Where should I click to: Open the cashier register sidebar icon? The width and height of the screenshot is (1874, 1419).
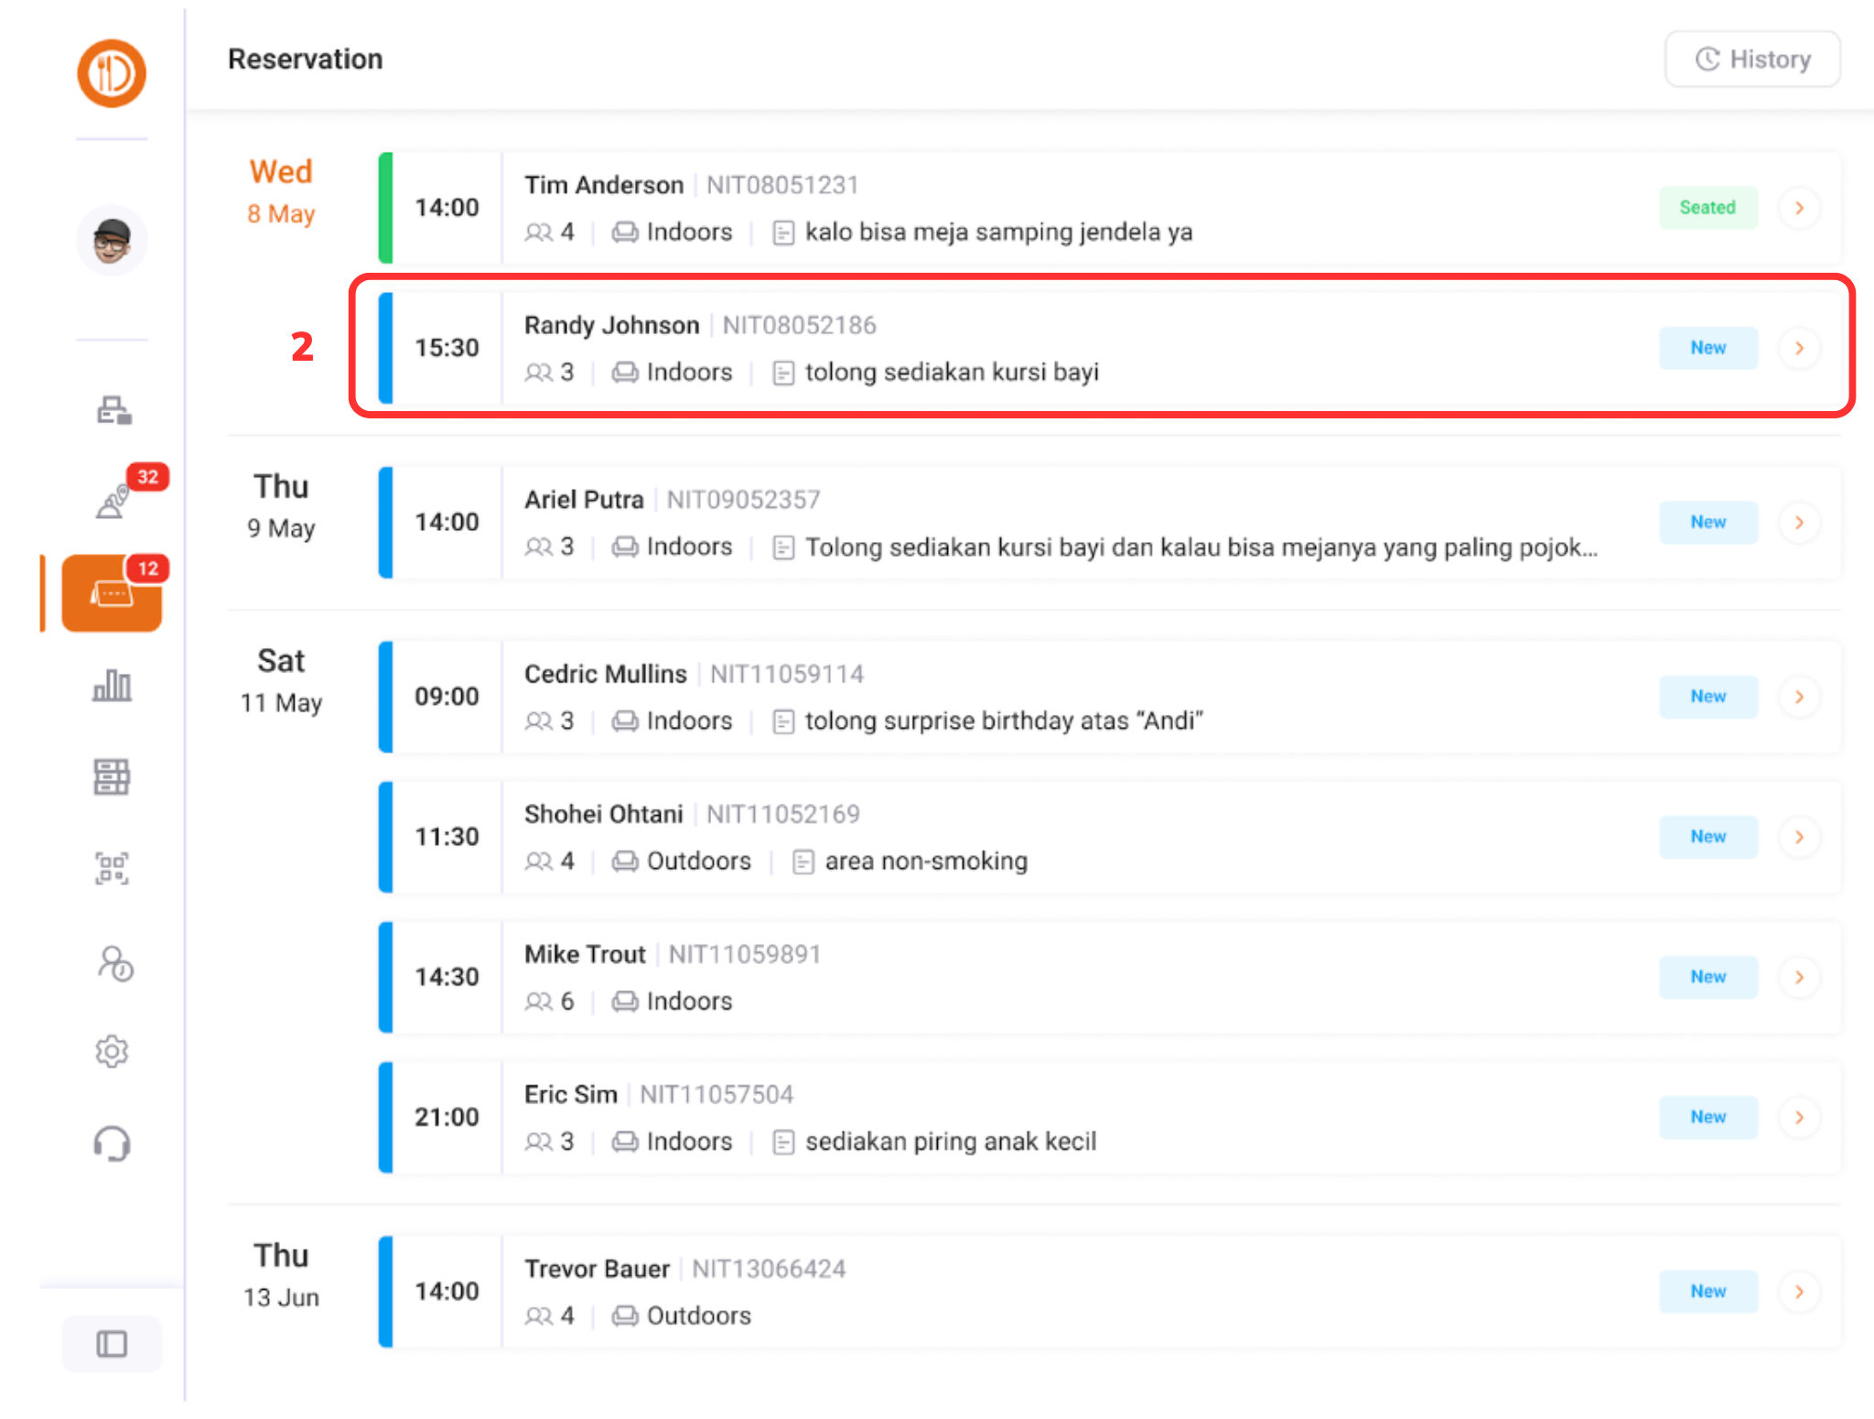pos(113,410)
